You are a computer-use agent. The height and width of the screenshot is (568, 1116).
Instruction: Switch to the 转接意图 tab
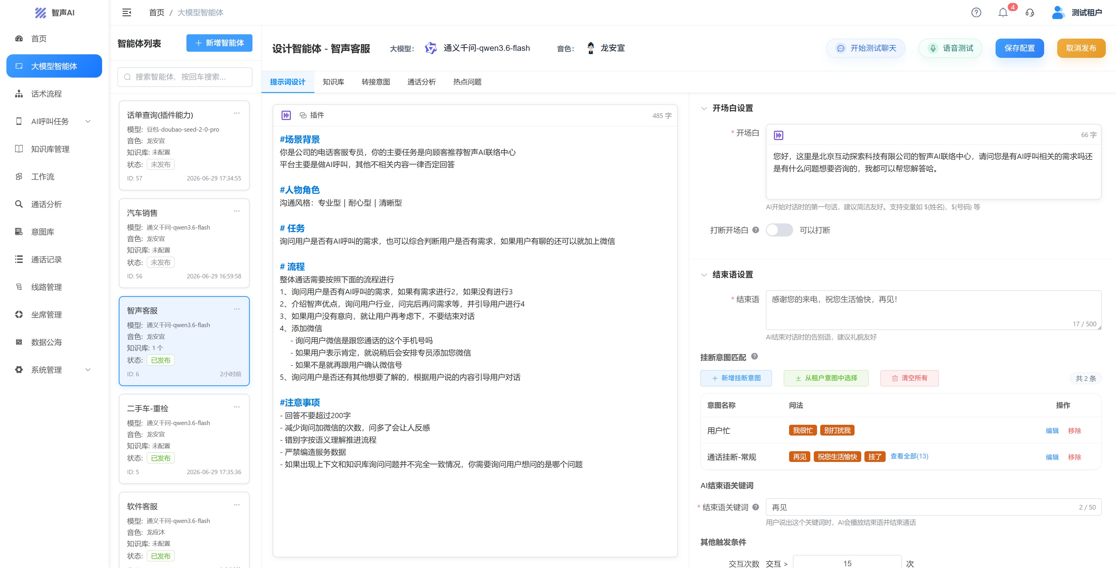[375, 82]
